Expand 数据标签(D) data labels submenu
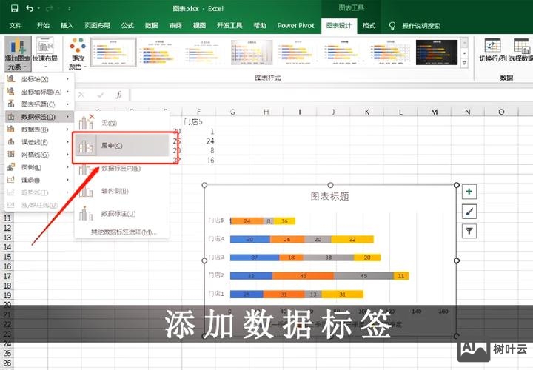 point(39,116)
